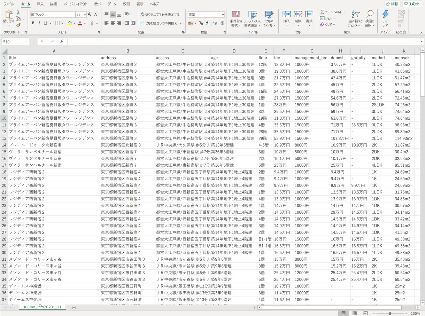Screen dimensions: 425x316
Task: Toggle italic formatting
Action: click(x=39, y=23)
